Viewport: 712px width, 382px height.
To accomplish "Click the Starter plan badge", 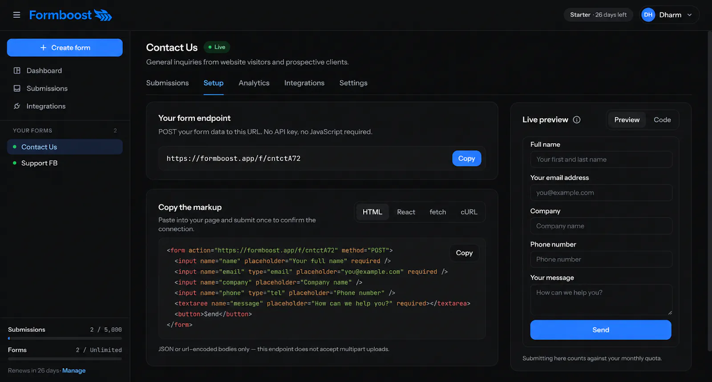I will (x=598, y=15).
